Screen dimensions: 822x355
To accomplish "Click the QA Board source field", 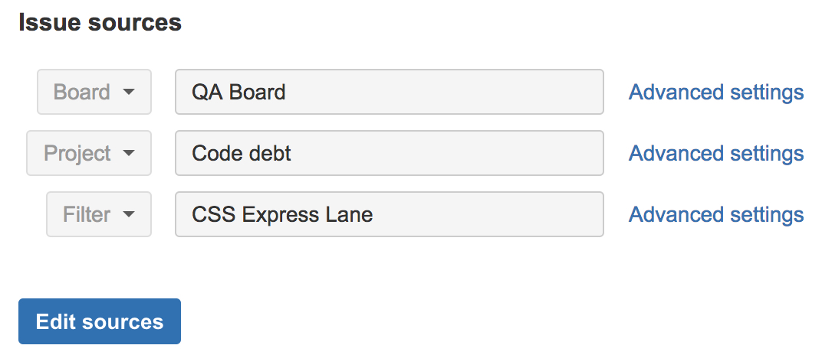I will pyautogui.click(x=390, y=92).
